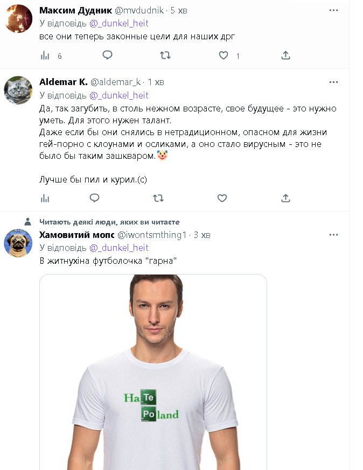Screen dimensions: 363x470
Task: Open more options for Максим Дудник's tweet
Action: click(x=334, y=10)
